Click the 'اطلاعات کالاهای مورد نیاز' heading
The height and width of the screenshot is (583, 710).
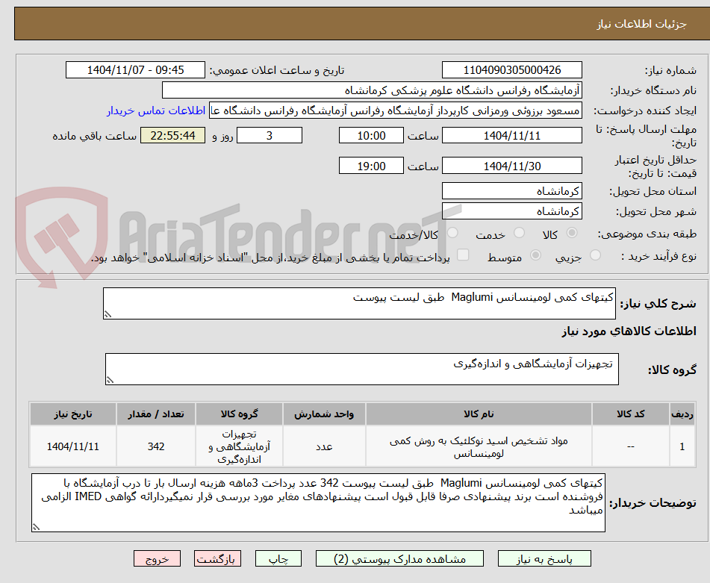(629, 331)
